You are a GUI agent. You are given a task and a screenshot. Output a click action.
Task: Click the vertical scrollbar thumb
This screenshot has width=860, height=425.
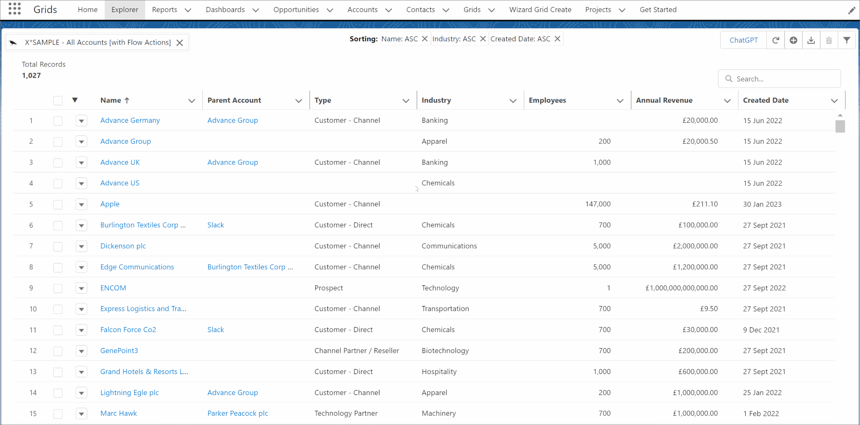(840, 126)
